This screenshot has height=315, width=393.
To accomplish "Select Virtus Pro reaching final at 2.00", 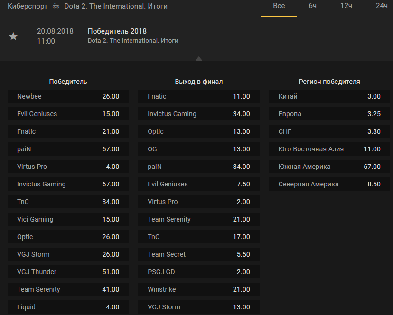I will click(x=199, y=202).
